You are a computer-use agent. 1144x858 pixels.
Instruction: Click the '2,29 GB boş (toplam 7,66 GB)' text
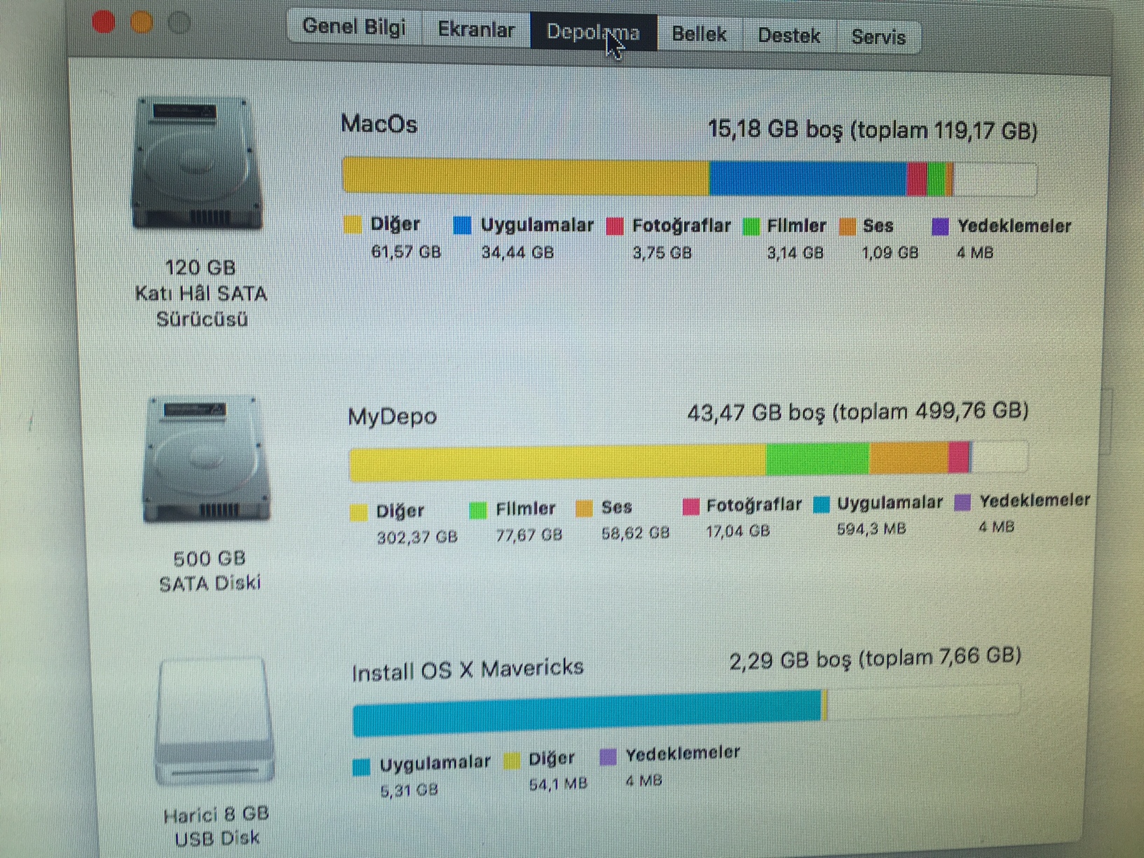[x=875, y=658]
